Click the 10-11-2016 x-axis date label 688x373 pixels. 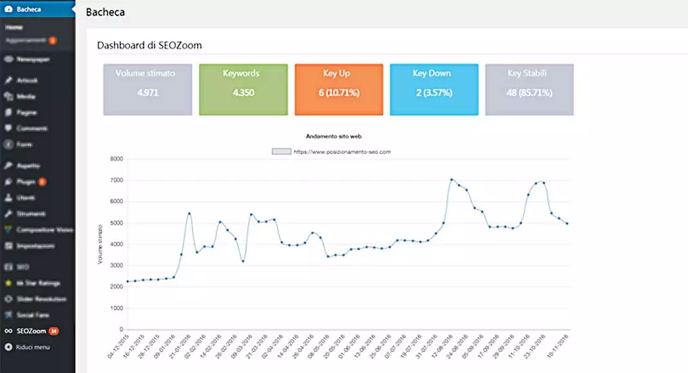click(558, 347)
